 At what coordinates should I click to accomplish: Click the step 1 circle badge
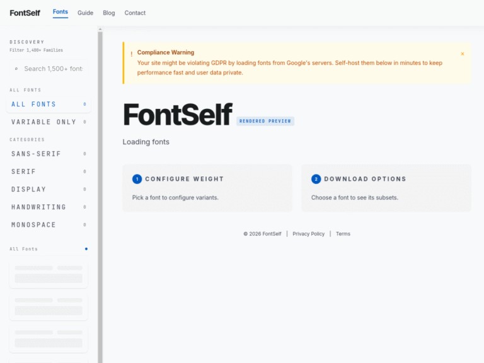pyautogui.click(x=137, y=179)
